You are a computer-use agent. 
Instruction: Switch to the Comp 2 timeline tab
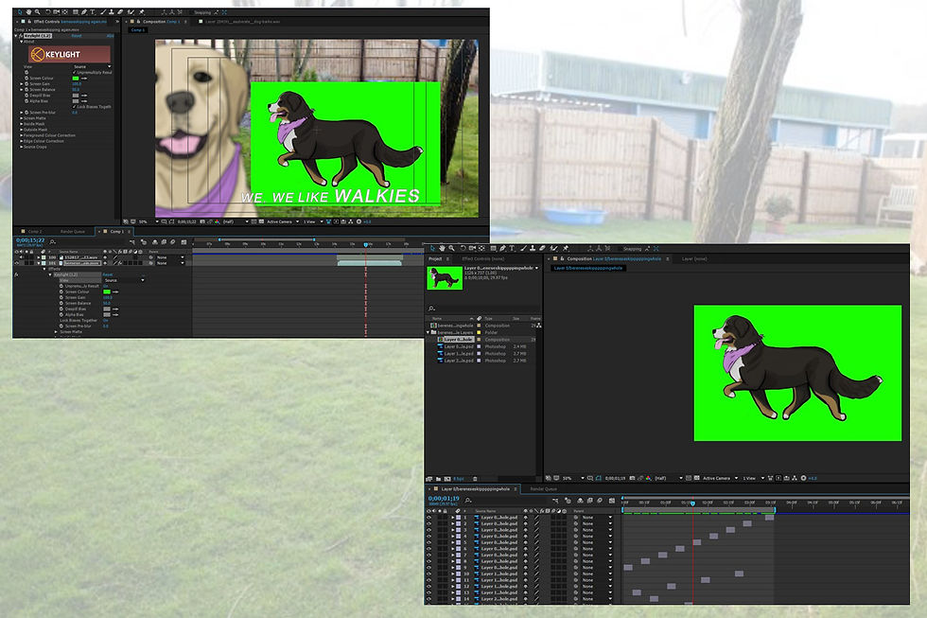pos(34,231)
